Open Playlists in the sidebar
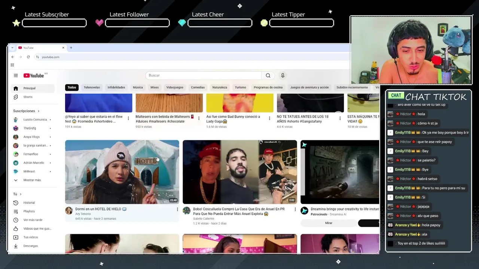Screen dimensions: 479x269 pyautogui.click(x=33, y=211)
